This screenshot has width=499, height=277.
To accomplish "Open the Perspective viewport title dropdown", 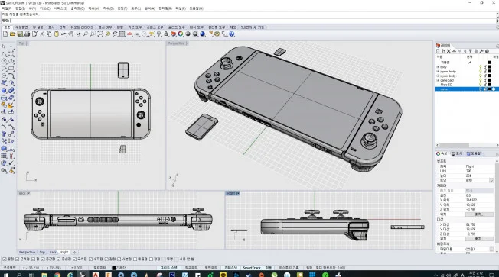I will [x=187, y=43].
